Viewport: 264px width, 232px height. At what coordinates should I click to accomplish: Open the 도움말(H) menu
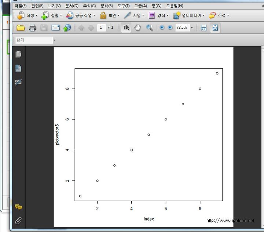click(x=175, y=6)
